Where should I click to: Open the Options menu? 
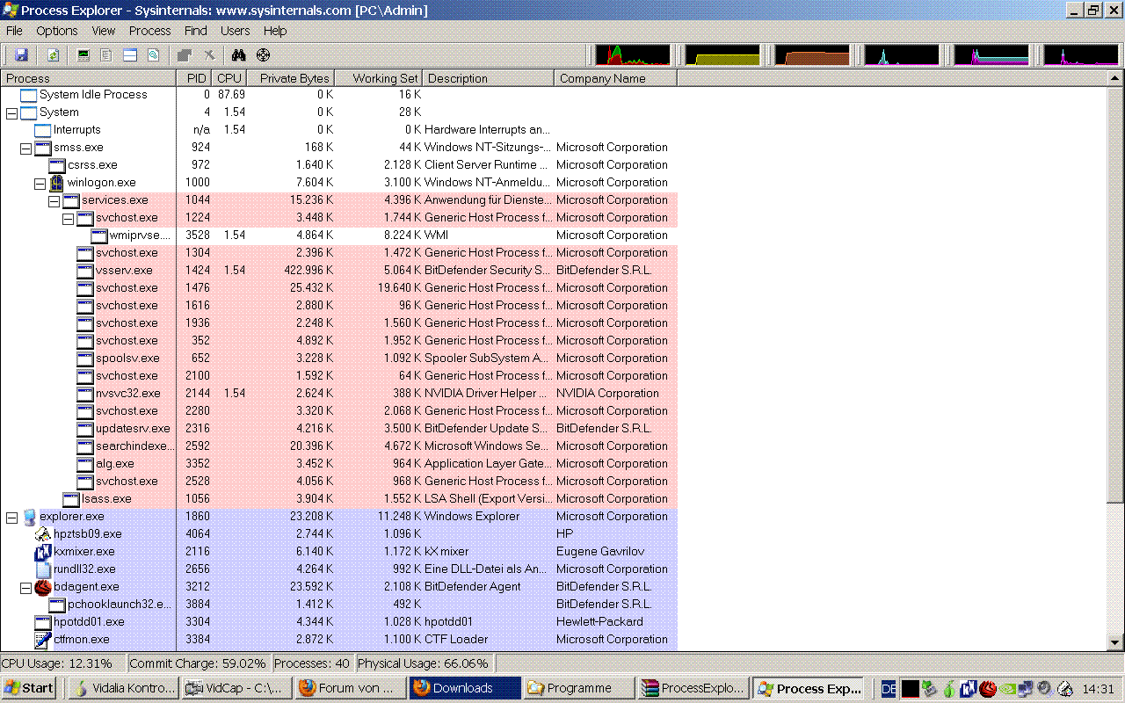[x=56, y=31]
